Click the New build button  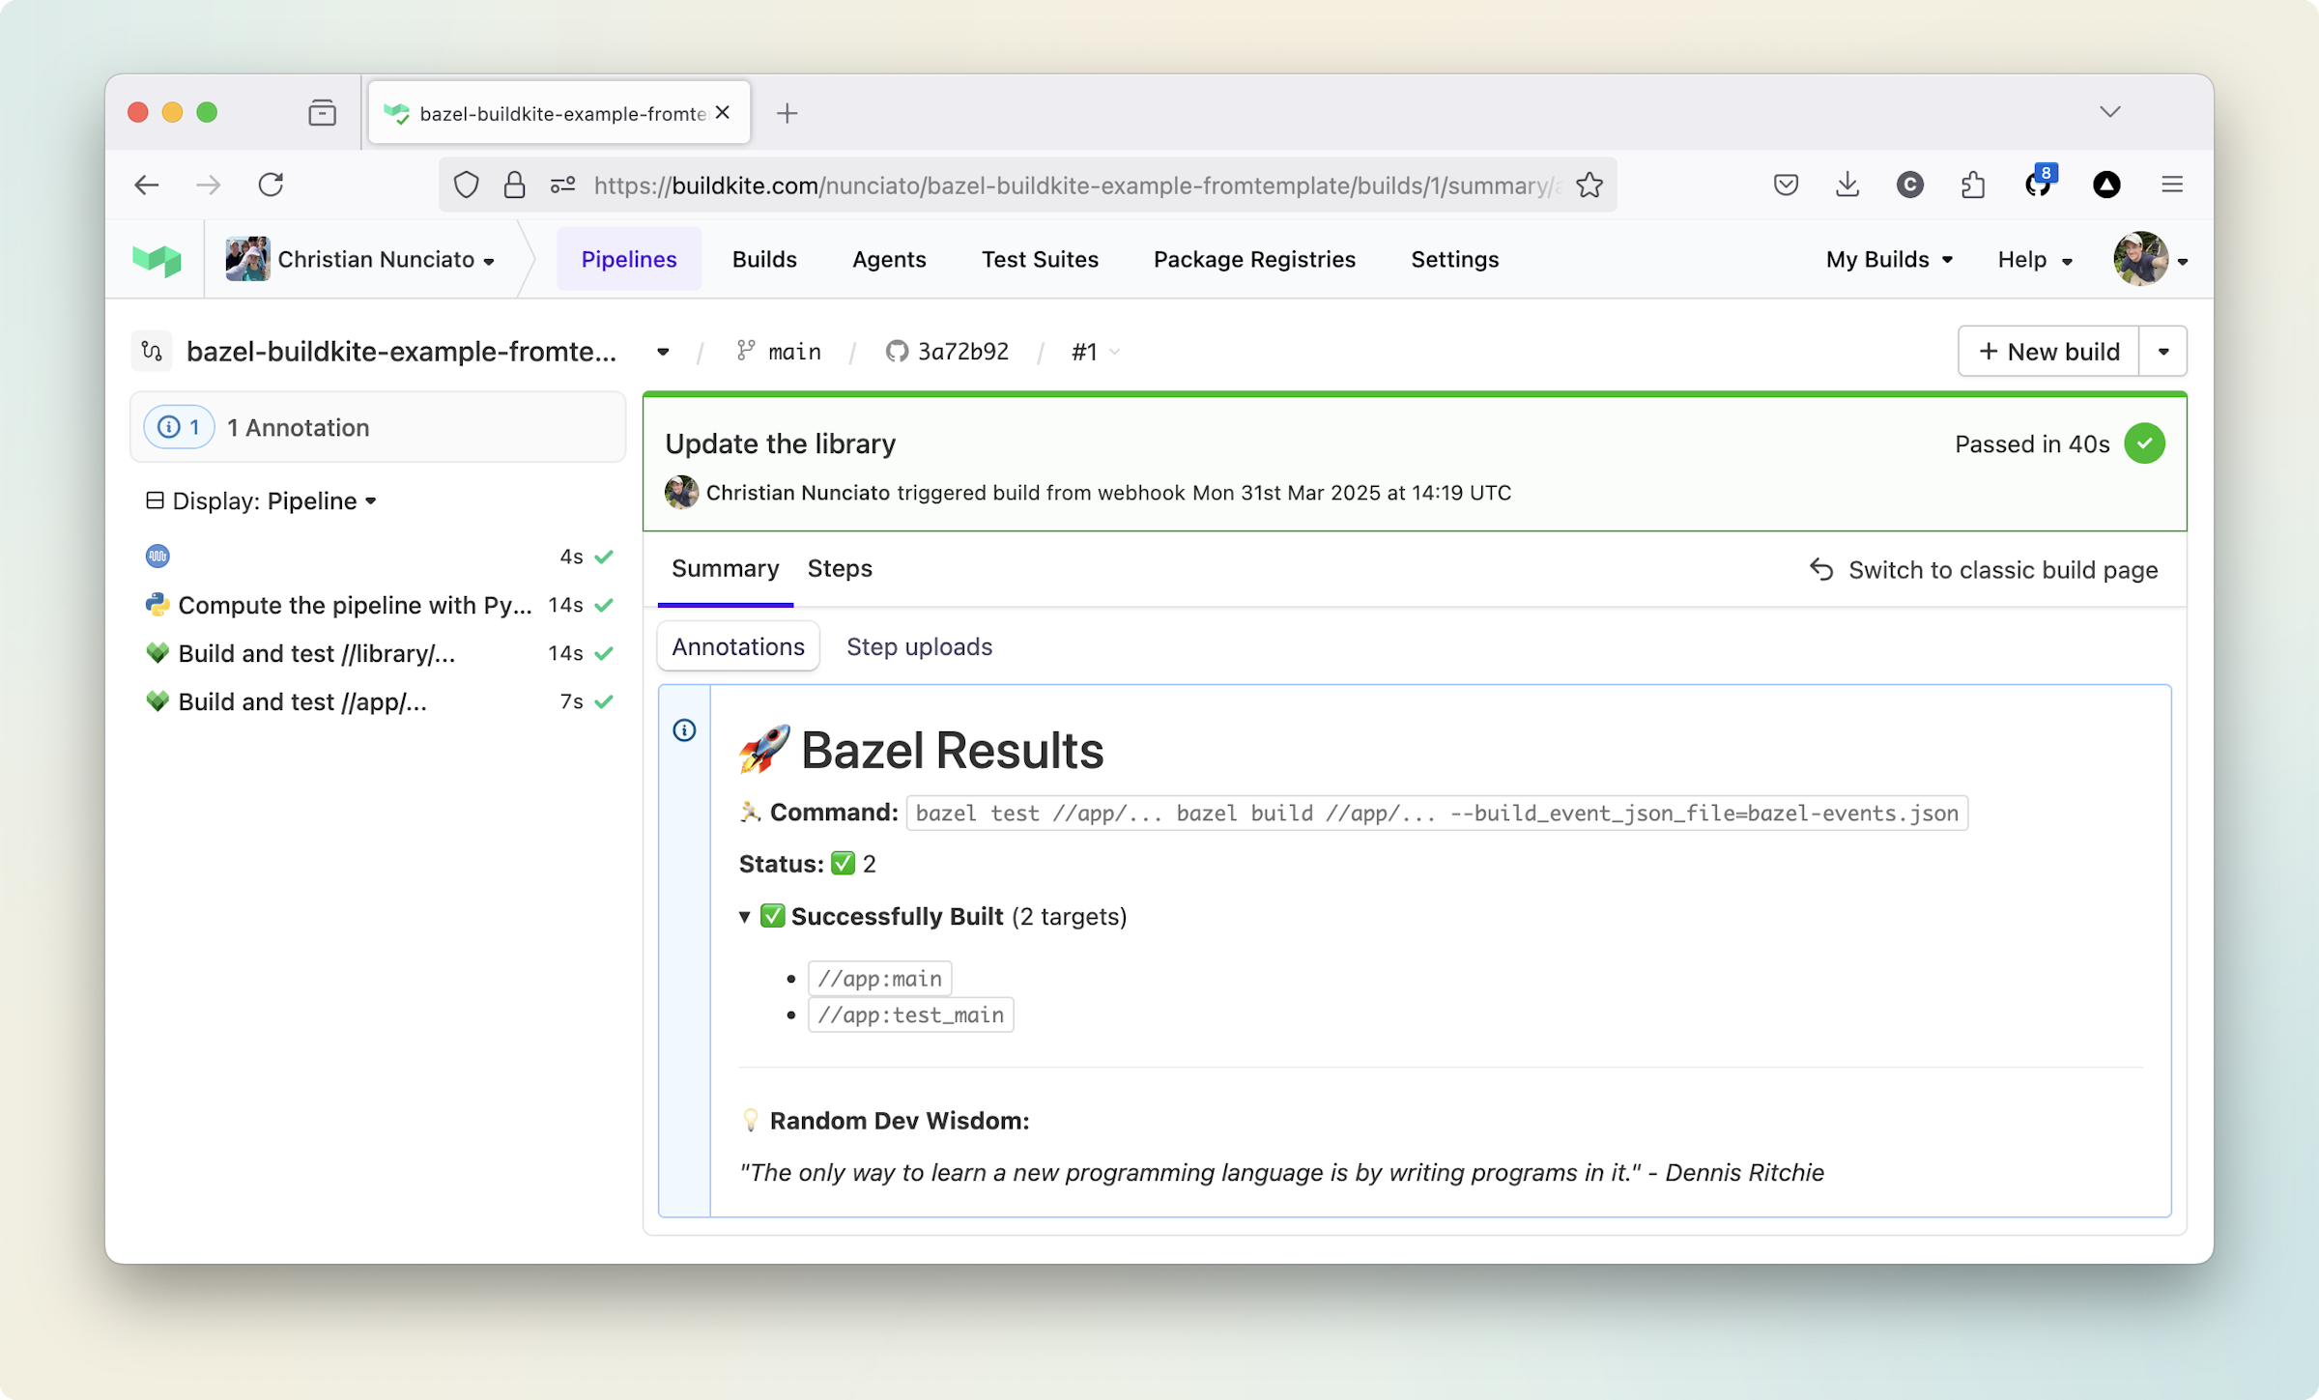2048,351
